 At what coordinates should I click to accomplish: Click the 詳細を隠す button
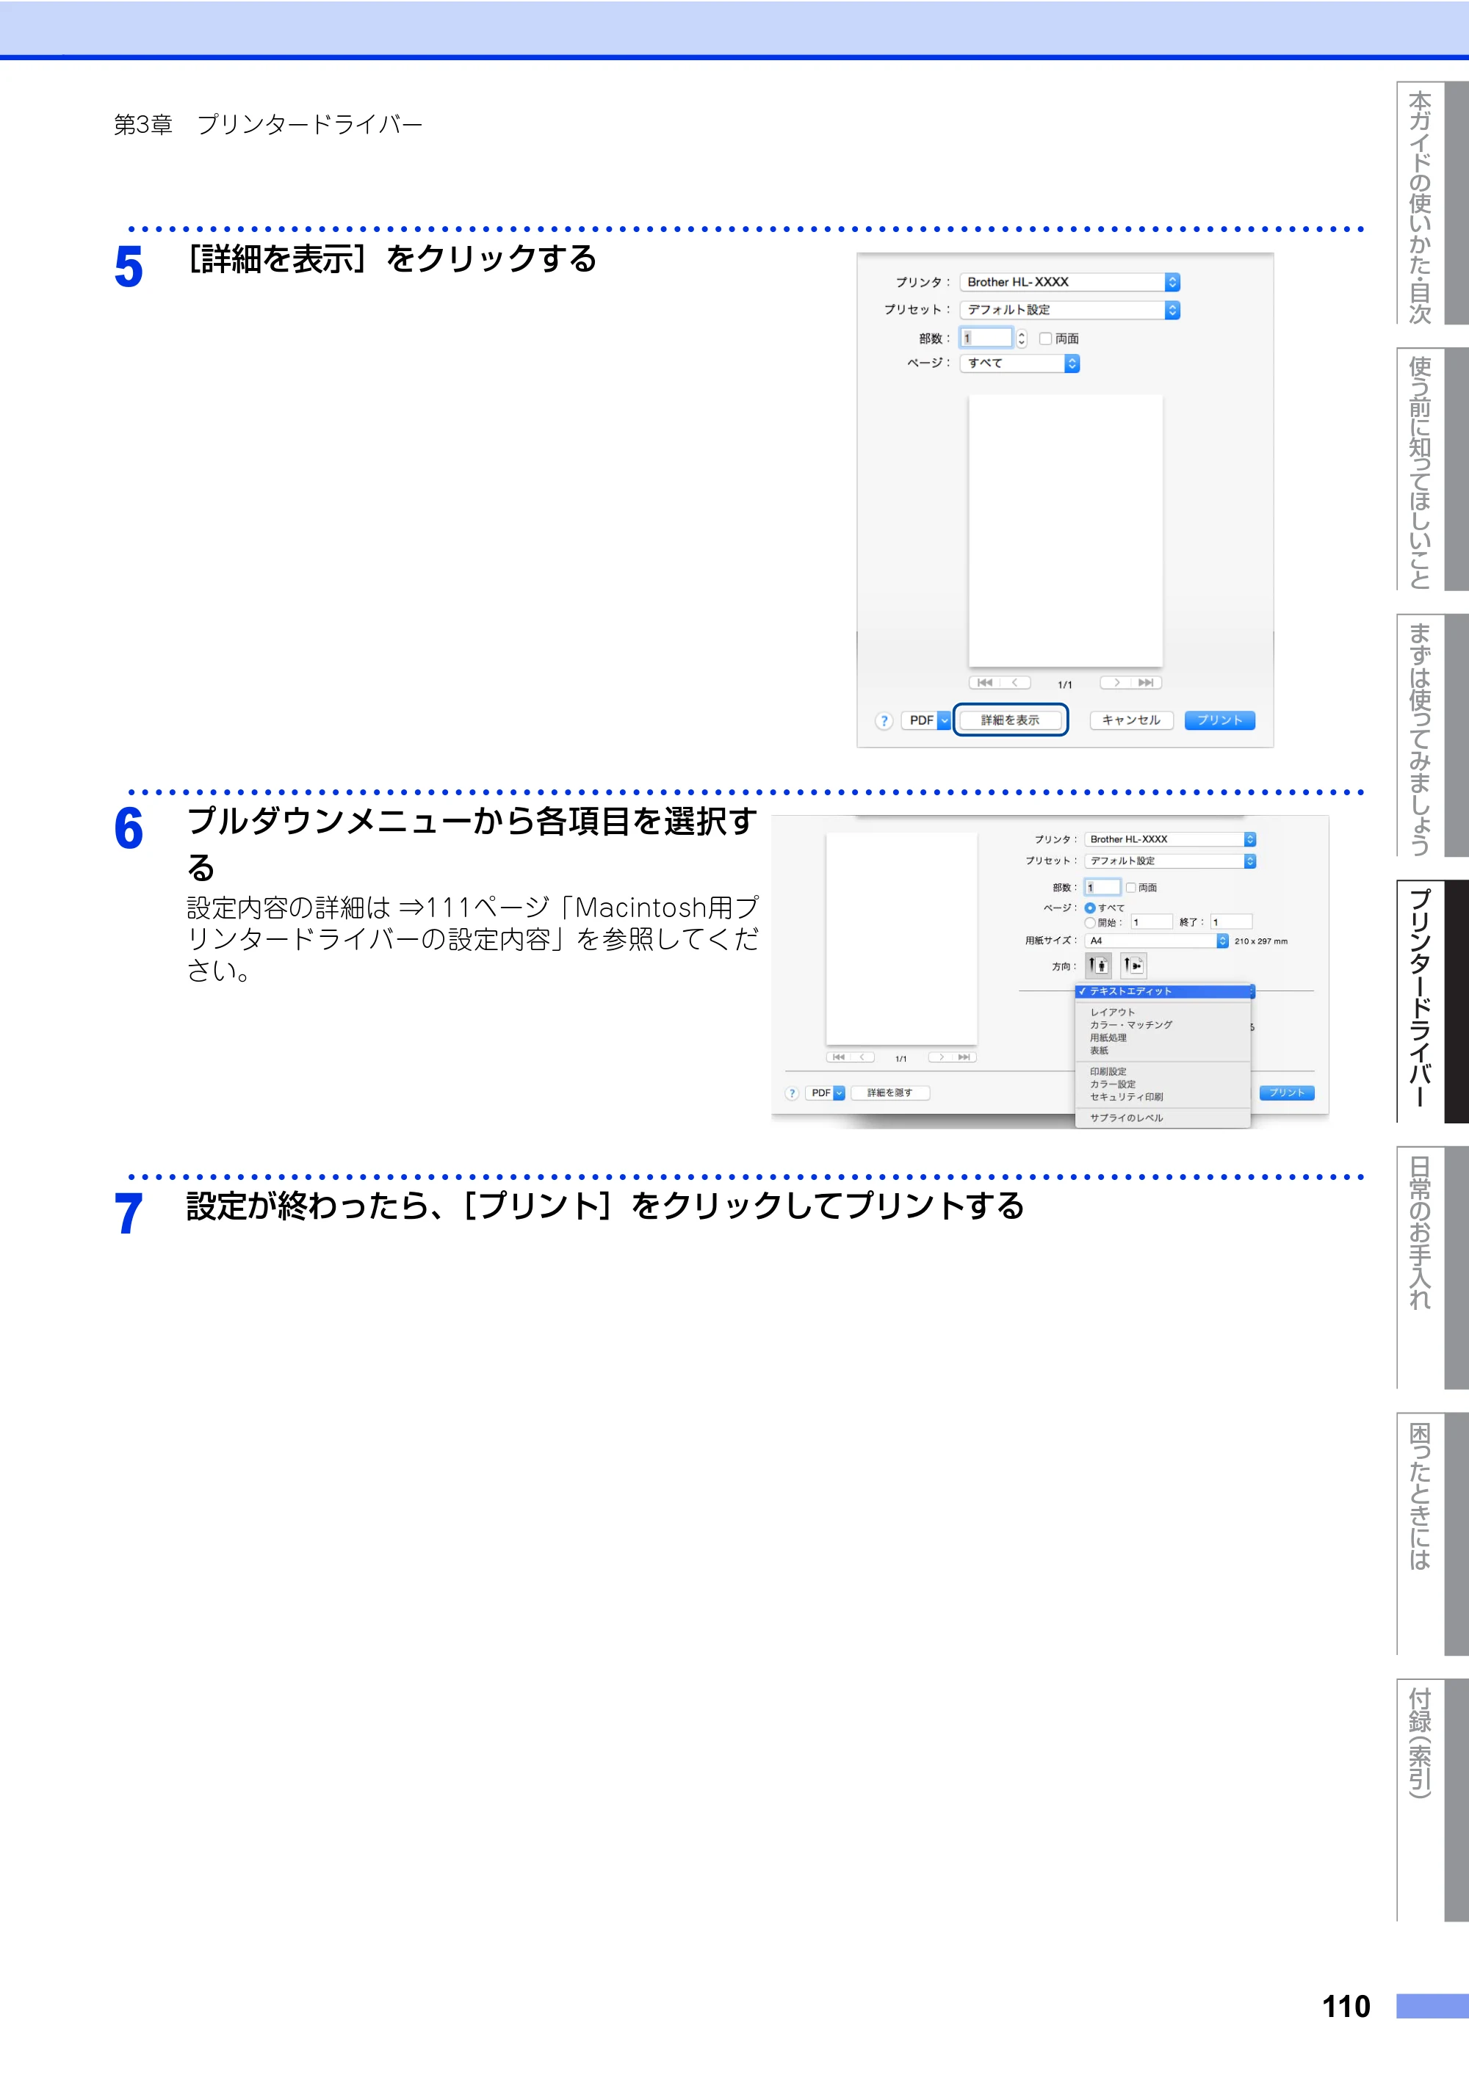[890, 1093]
